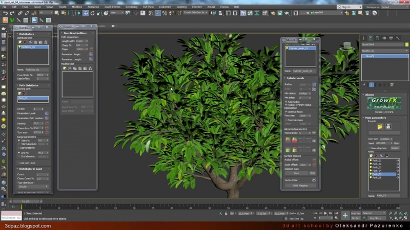The height and width of the screenshot is (230, 410).
Task: Click the New seed button
Action: point(396,143)
